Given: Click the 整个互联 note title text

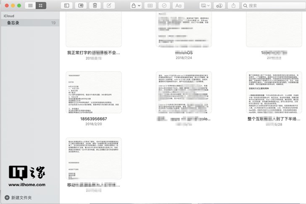Looking at the screenshot, I should pos(274,119).
